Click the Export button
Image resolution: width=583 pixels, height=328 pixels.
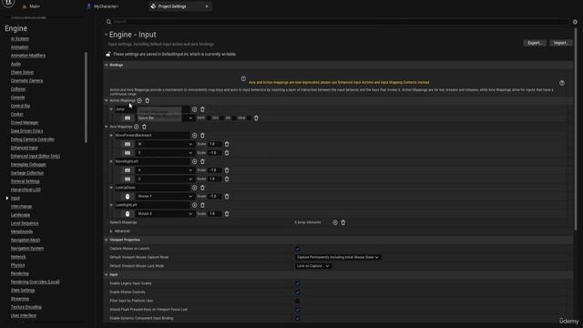tap(535, 43)
